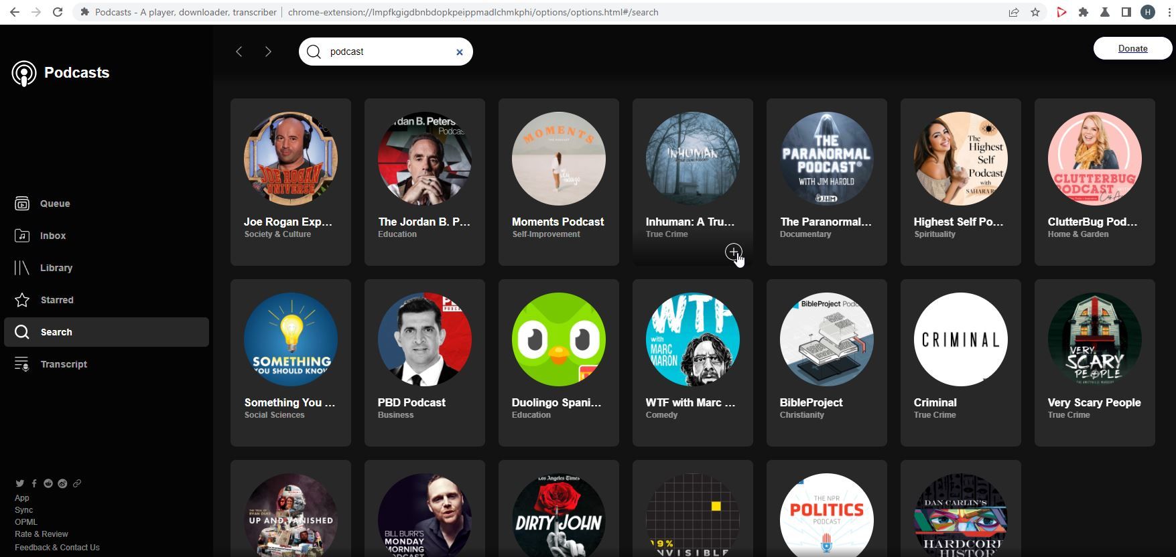Open Bill Burr's Monday Morning Podcast artwork
This screenshot has height=557, width=1176.
425,515
